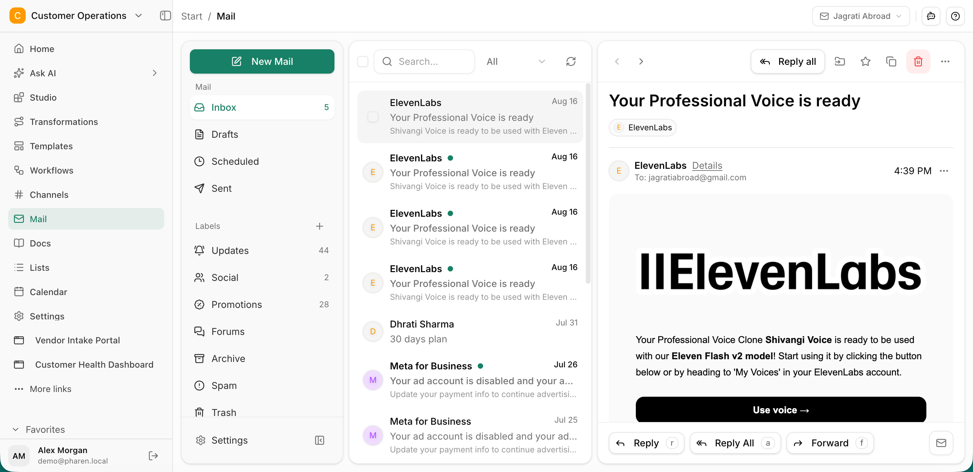This screenshot has width=973, height=472.
Task: Show More links in sidebar
Action: pyautogui.click(x=86, y=389)
